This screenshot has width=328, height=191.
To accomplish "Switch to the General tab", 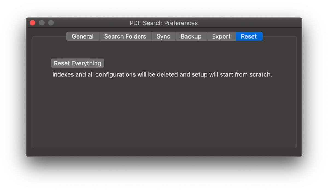I will 83,36.
